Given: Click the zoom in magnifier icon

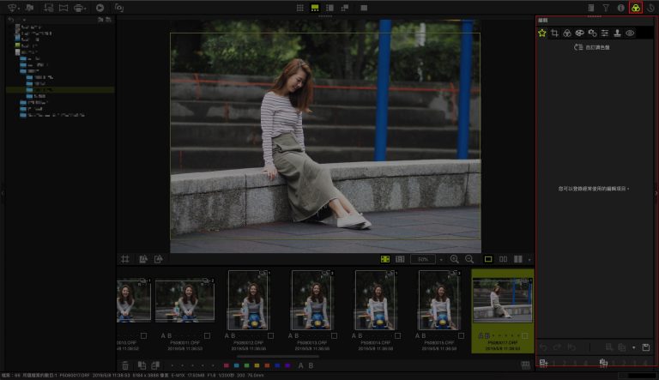Looking at the screenshot, I should click(455, 259).
